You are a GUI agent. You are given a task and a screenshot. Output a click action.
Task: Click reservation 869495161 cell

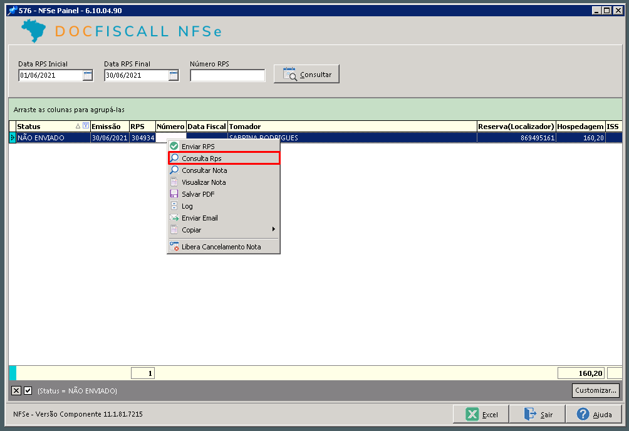tap(516, 138)
